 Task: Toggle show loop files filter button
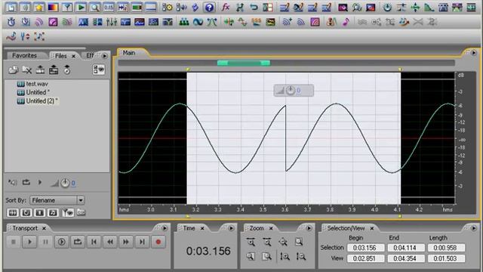click(x=26, y=212)
